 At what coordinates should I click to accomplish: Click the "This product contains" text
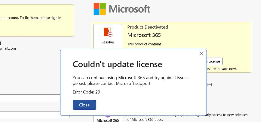tap(144, 44)
